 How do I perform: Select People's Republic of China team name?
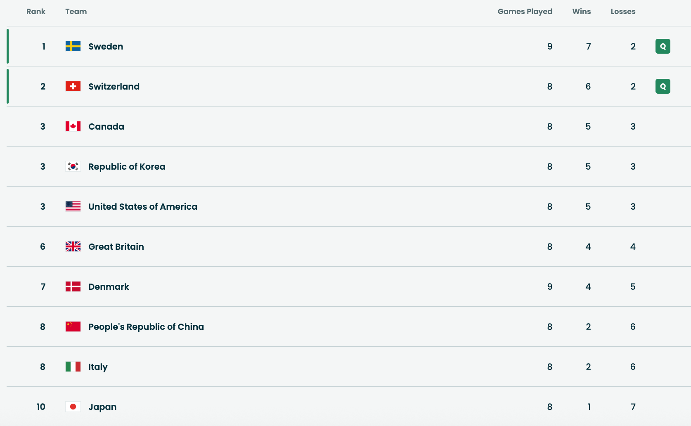(x=146, y=327)
